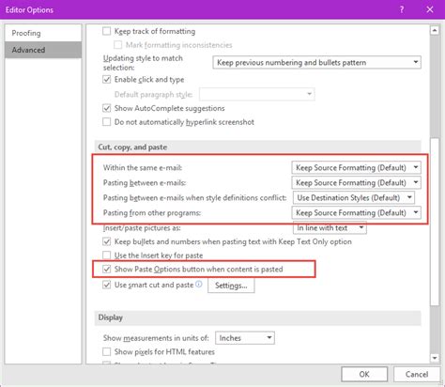This screenshot has height=387, width=445.
Task: Enable Show pixels for HTML features
Action: 107,351
